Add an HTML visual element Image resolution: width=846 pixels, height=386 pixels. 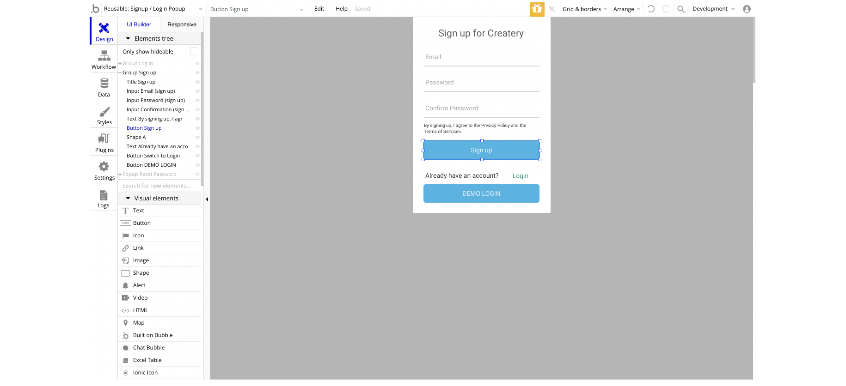[x=160, y=310]
